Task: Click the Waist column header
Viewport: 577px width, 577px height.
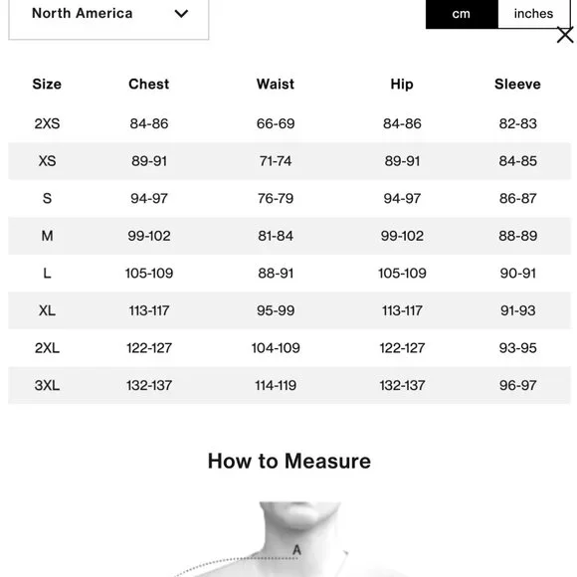Action: (x=276, y=84)
